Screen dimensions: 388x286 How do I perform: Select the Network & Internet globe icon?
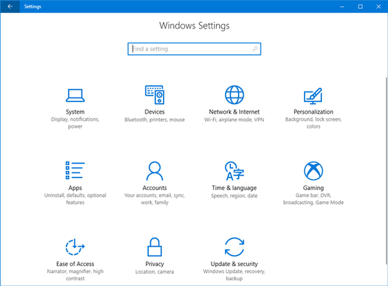(234, 95)
